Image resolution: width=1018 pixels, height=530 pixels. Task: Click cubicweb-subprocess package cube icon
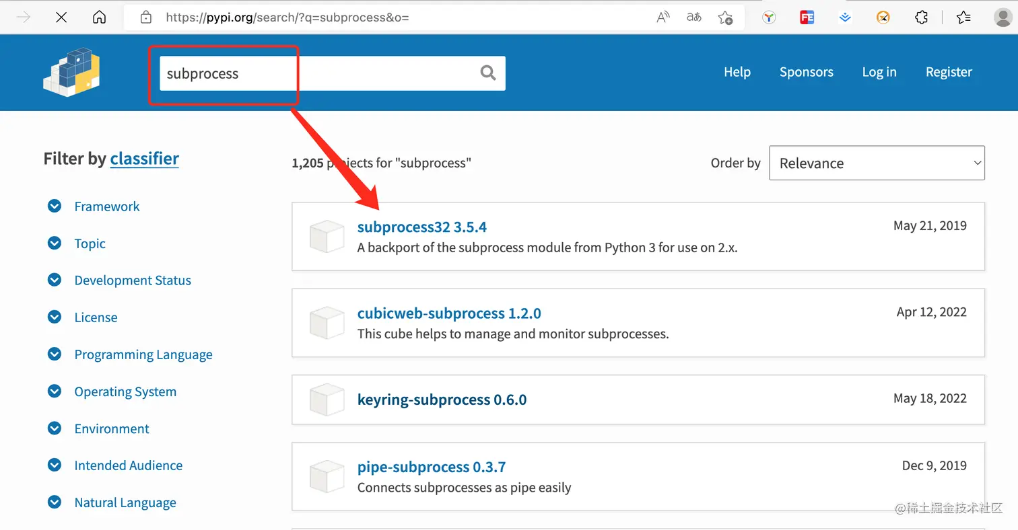[x=327, y=322]
